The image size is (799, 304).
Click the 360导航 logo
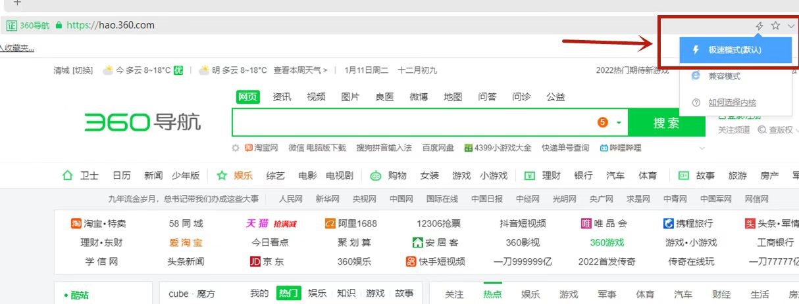[142, 121]
